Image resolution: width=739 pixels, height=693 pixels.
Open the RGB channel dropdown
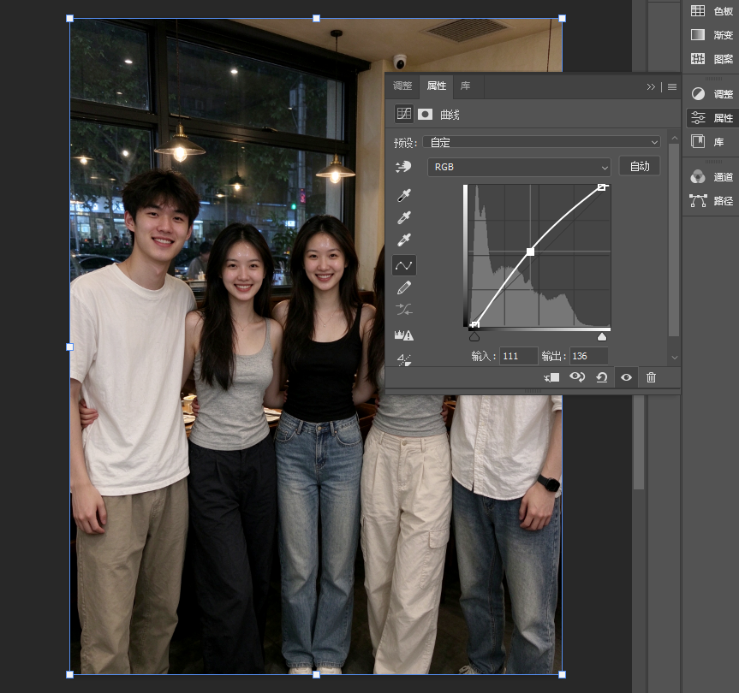(x=519, y=167)
